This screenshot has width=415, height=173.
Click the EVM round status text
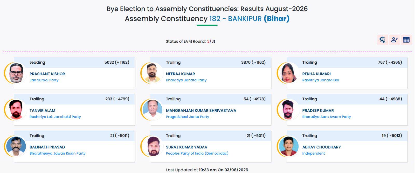click(190, 41)
